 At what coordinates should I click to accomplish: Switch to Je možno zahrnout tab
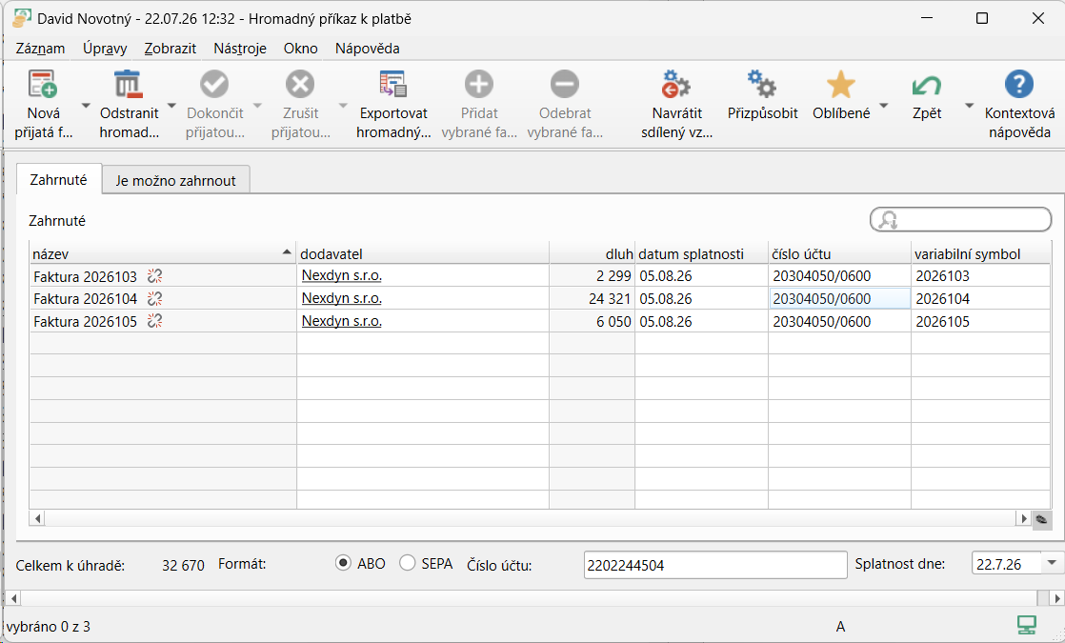(176, 181)
